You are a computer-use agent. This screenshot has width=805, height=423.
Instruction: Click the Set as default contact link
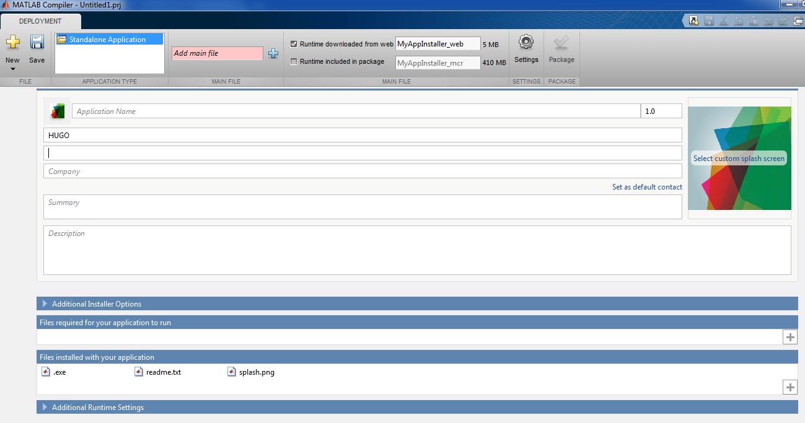pyautogui.click(x=647, y=186)
